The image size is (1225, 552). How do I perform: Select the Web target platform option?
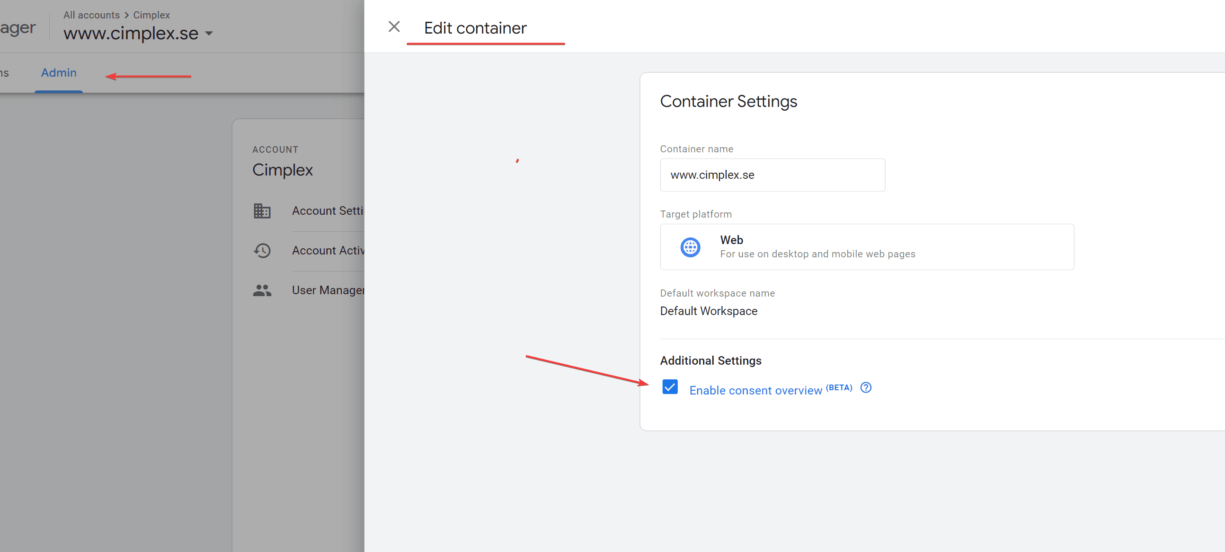tap(866, 247)
